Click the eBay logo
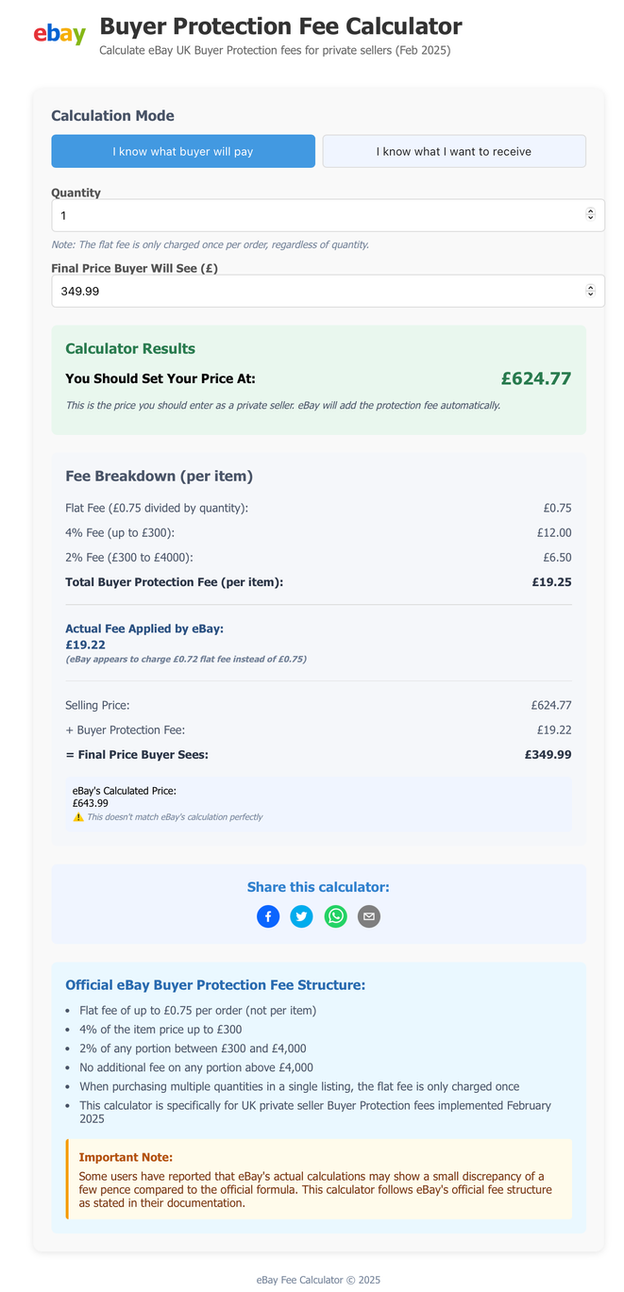 coord(59,35)
